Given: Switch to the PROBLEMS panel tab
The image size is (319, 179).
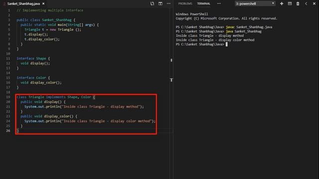Looking at the screenshot, I should [185, 3].
